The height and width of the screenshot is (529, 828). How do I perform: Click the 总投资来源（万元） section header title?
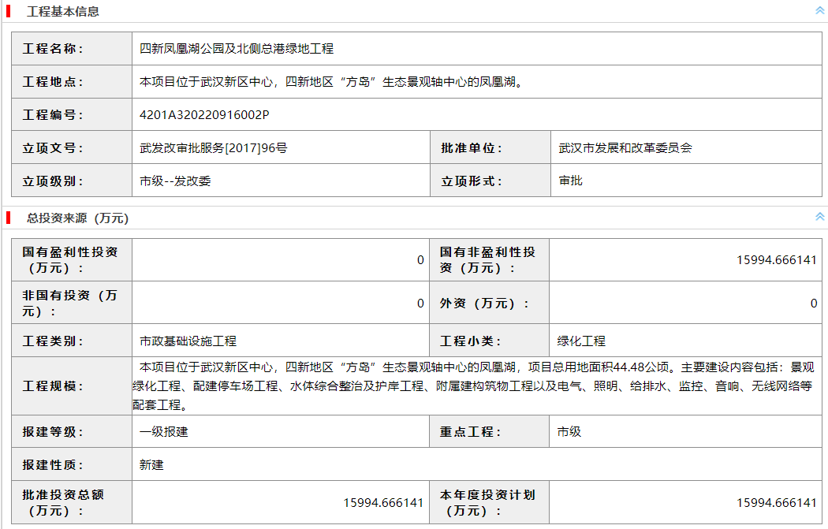point(77,218)
